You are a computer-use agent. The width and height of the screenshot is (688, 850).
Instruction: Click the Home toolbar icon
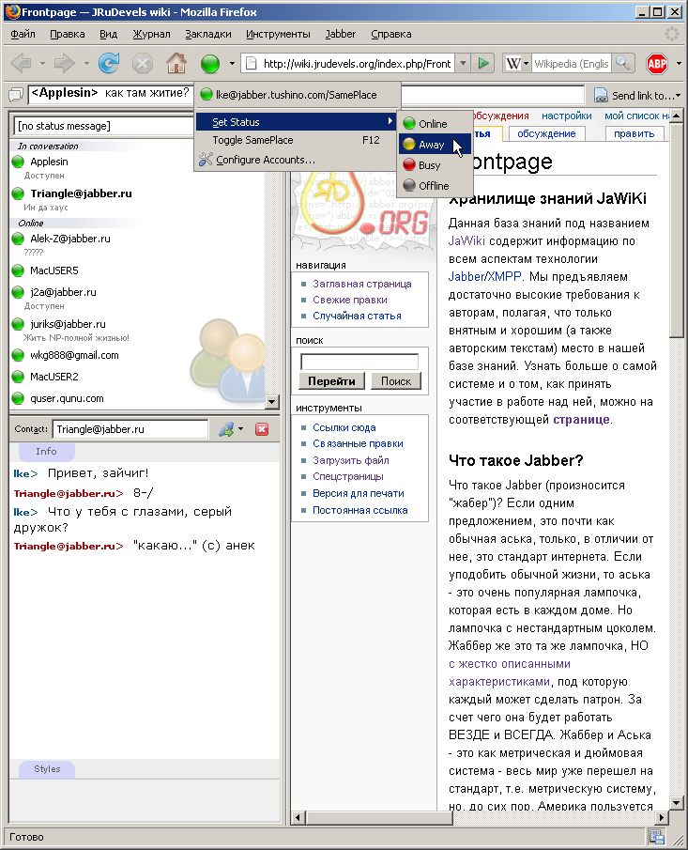point(176,64)
